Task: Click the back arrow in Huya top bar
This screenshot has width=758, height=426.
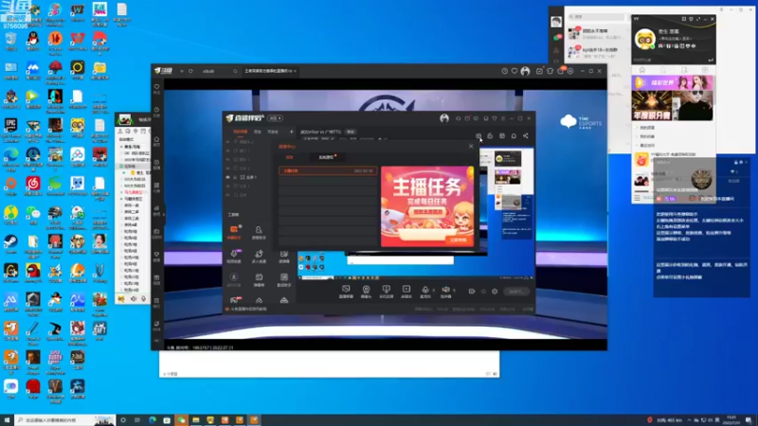Action: click(182, 71)
